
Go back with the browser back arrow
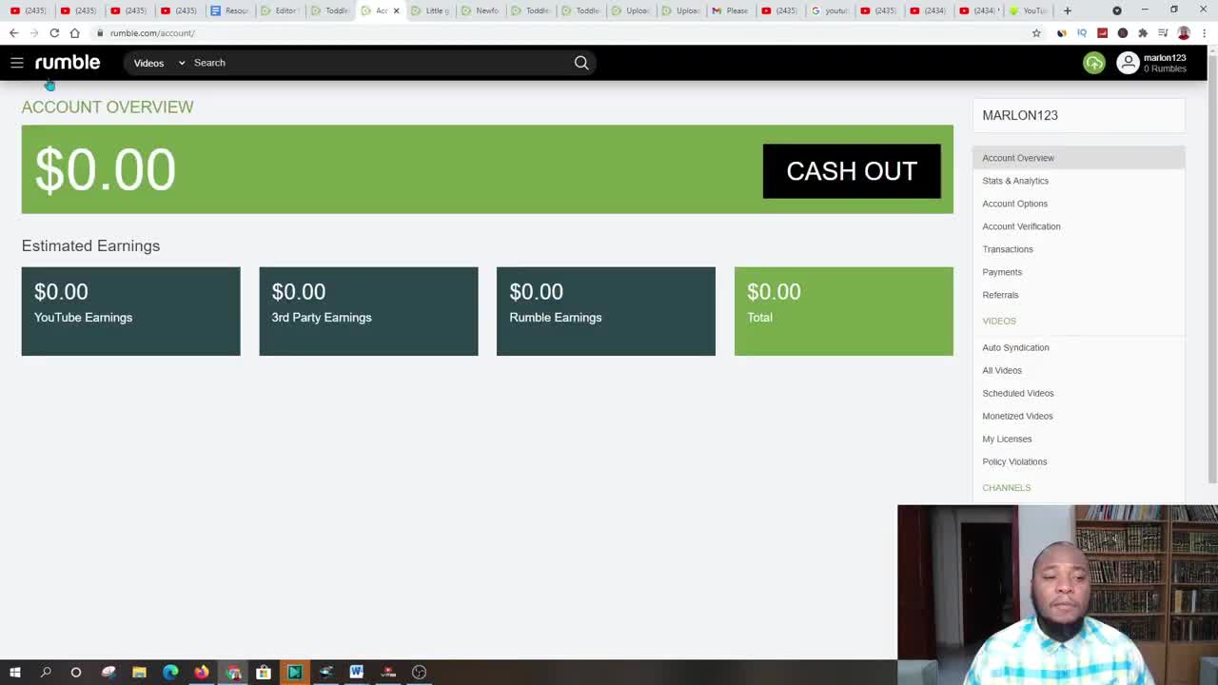[x=13, y=33]
